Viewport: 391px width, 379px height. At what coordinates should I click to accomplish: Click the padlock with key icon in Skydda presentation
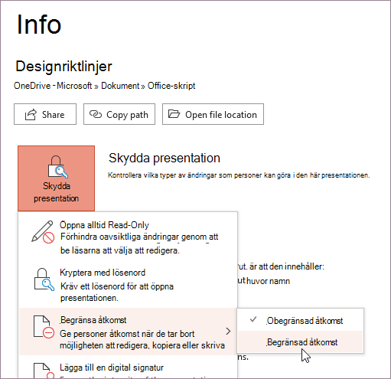tap(57, 167)
